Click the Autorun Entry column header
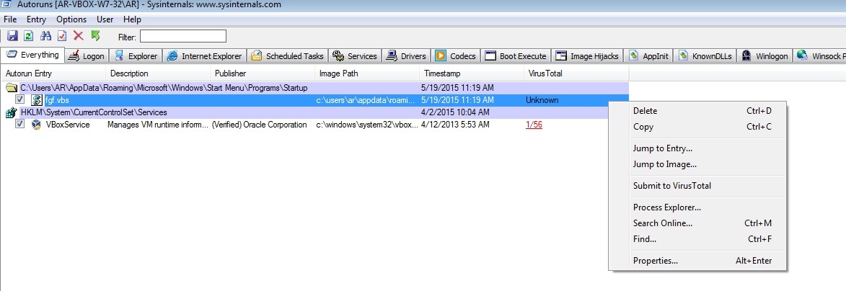 pos(53,73)
